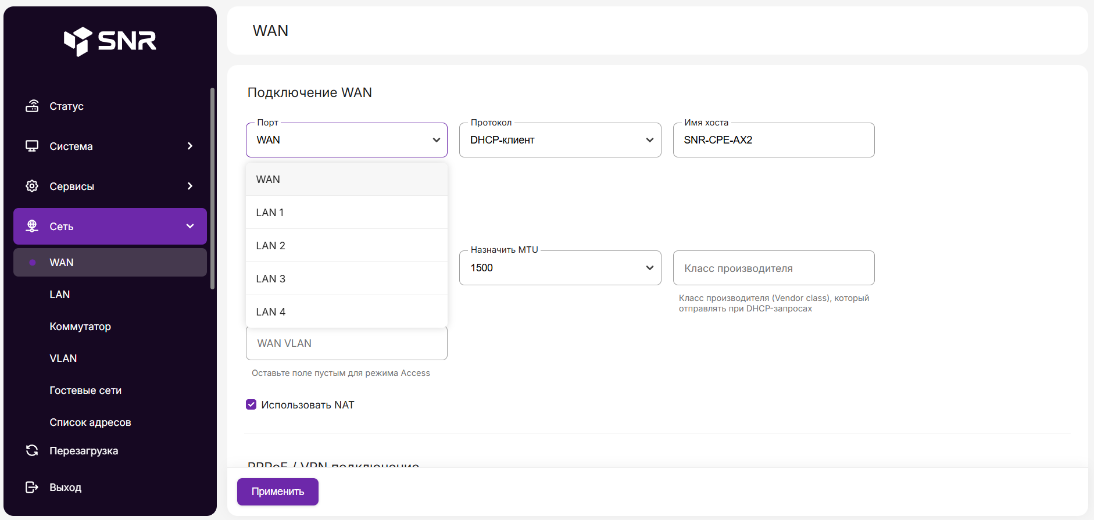1094x520 pixels.
Task: Click the purple bullet beside WAN
Action: point(33,263)
